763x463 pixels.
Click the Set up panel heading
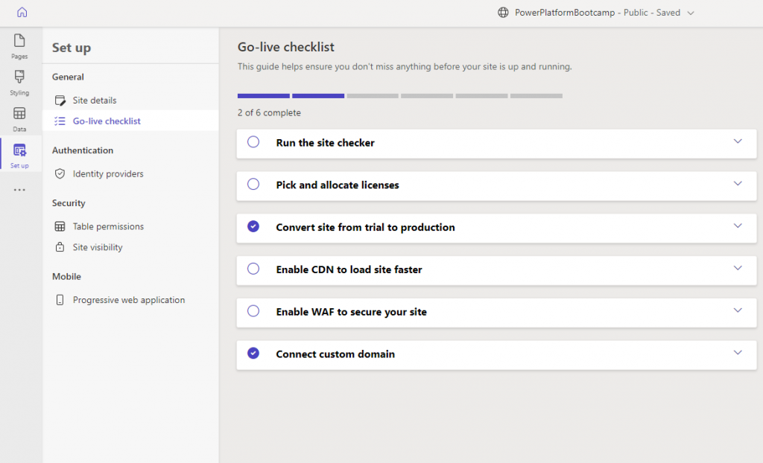(x=72, y=48)
